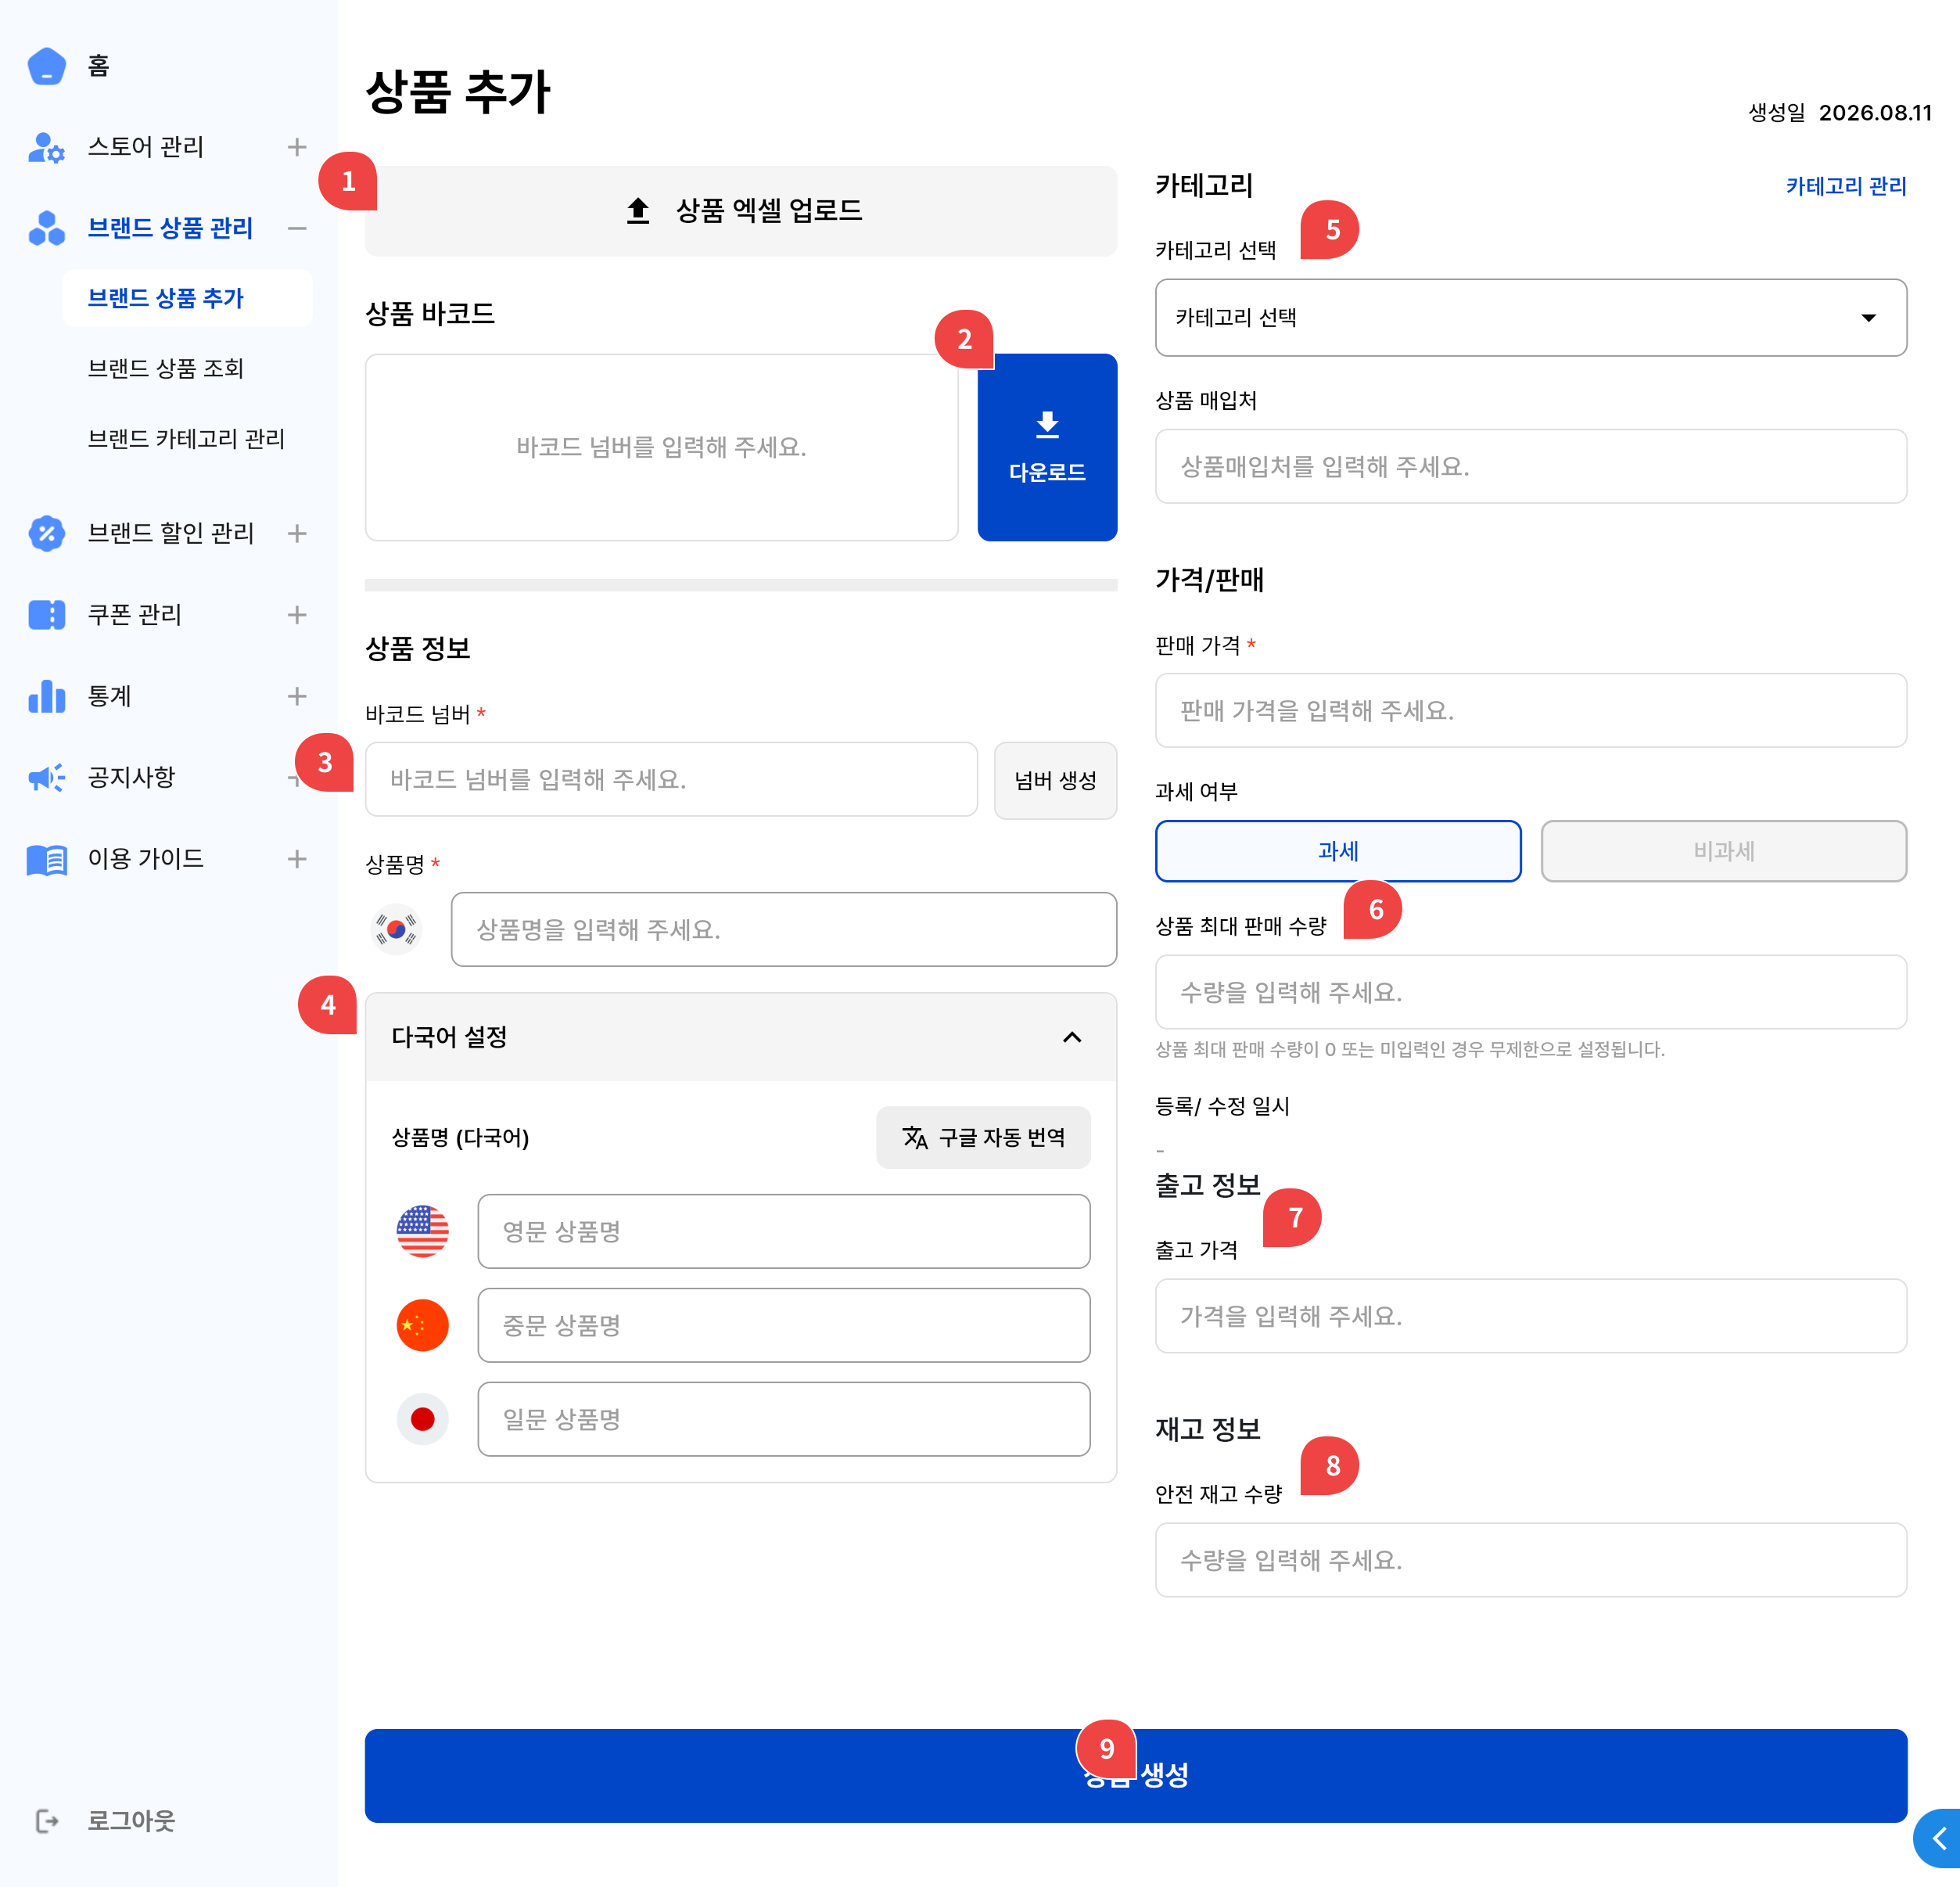Image resolution: width=1960 pixels, height=1887 pixels.
Task: Focus the 상품 바코드 large input box
Action: [661, 447]
